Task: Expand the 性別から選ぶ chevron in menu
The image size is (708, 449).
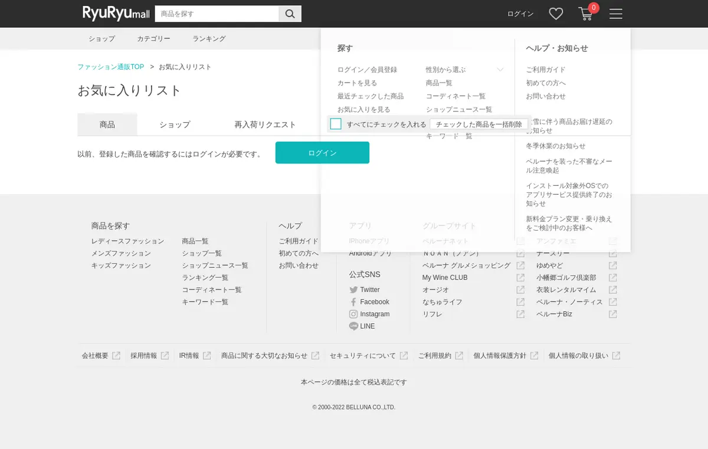Action: click(500, 70)
